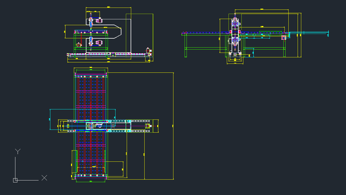The height and width of the screenshot is (195, 346).
Task: Select the upper motor on the white C-frame
Action: pyautogui.click(x=99, y=20)
